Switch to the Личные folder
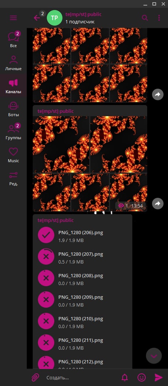This screenshot has height=386, width=168. [x=13, y=63]
